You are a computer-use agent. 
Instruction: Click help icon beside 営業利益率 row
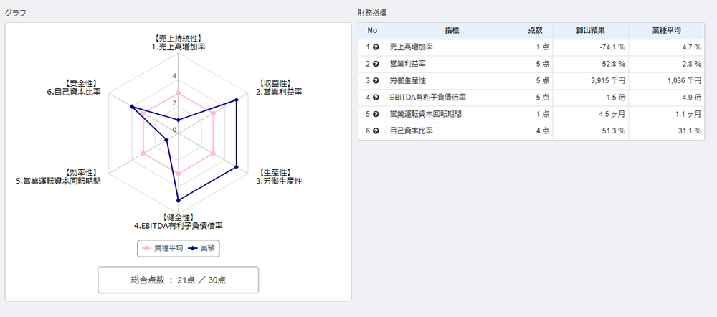[376, 64]
